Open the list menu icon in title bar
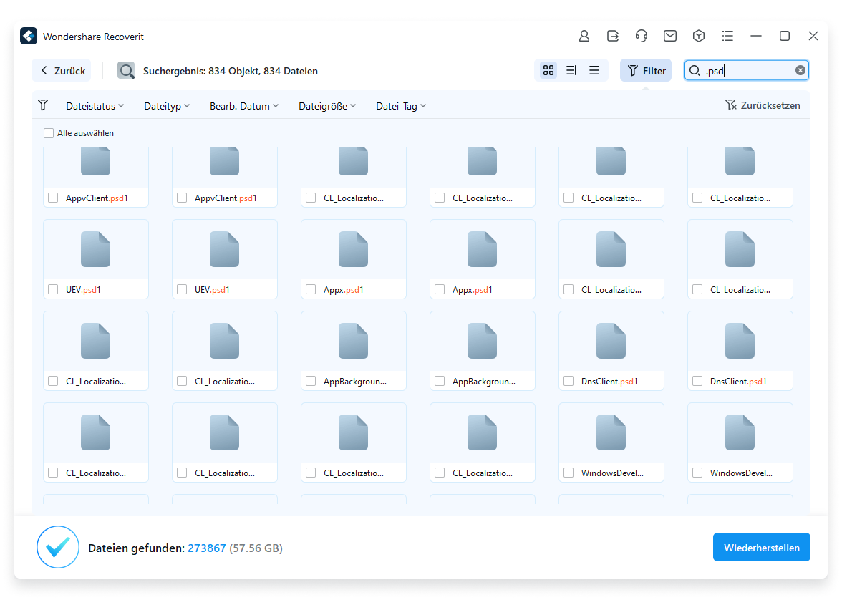 (727, 36)
